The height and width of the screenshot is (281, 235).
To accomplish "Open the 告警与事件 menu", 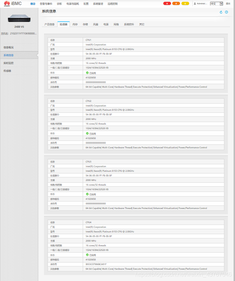I will pyautogui.click(x=46, y=4).
